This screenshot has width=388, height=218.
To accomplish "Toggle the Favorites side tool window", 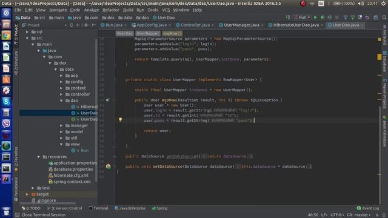I will coord(16,159).
